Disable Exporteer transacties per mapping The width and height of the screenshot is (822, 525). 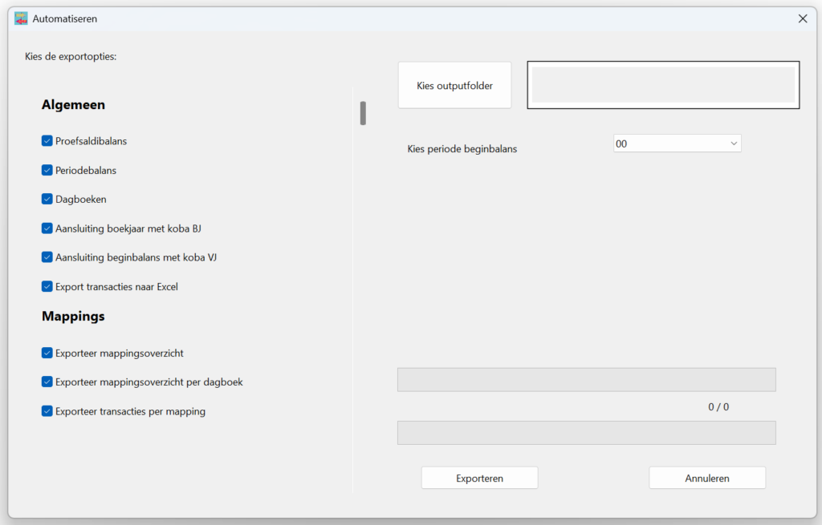pyautogui.click(x=47, y=411)
